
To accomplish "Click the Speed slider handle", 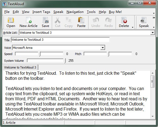I will click(40, 54).
